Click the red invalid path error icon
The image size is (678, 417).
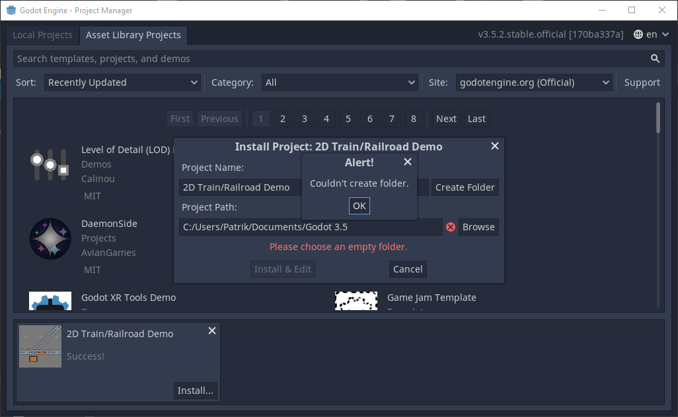[x=451, y=227]
